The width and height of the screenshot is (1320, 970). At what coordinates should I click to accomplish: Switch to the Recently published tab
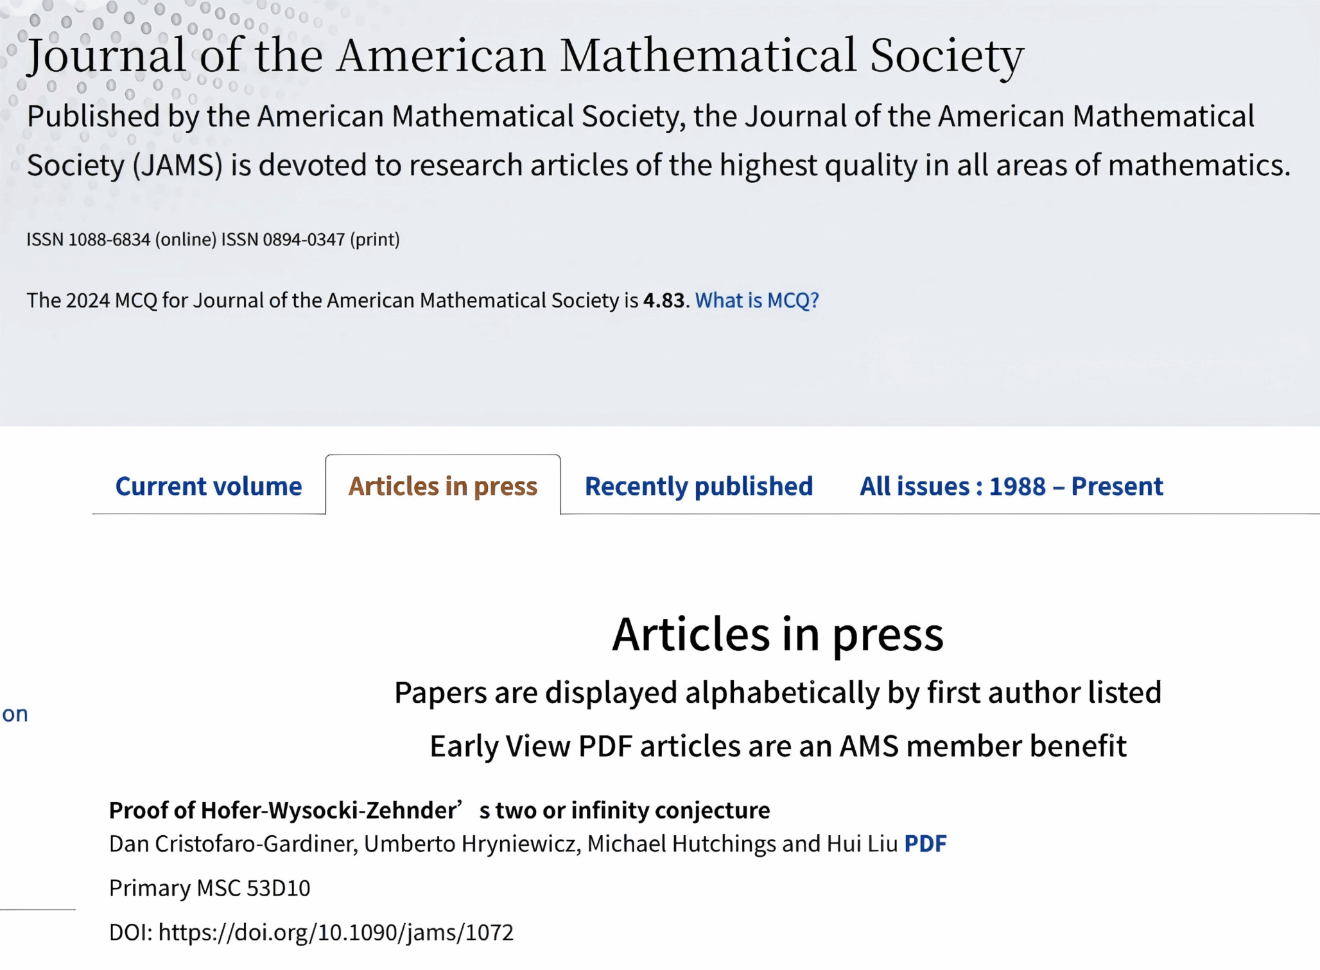click(699, 486)
